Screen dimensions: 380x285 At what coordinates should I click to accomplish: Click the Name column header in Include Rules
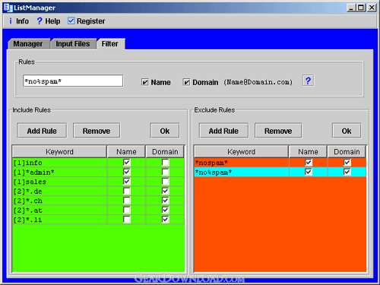(126, 151)
